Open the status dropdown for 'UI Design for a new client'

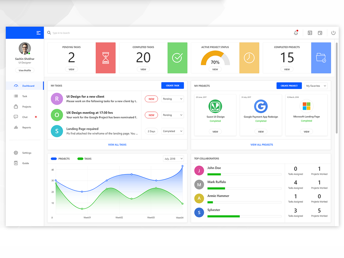(172, 99)
